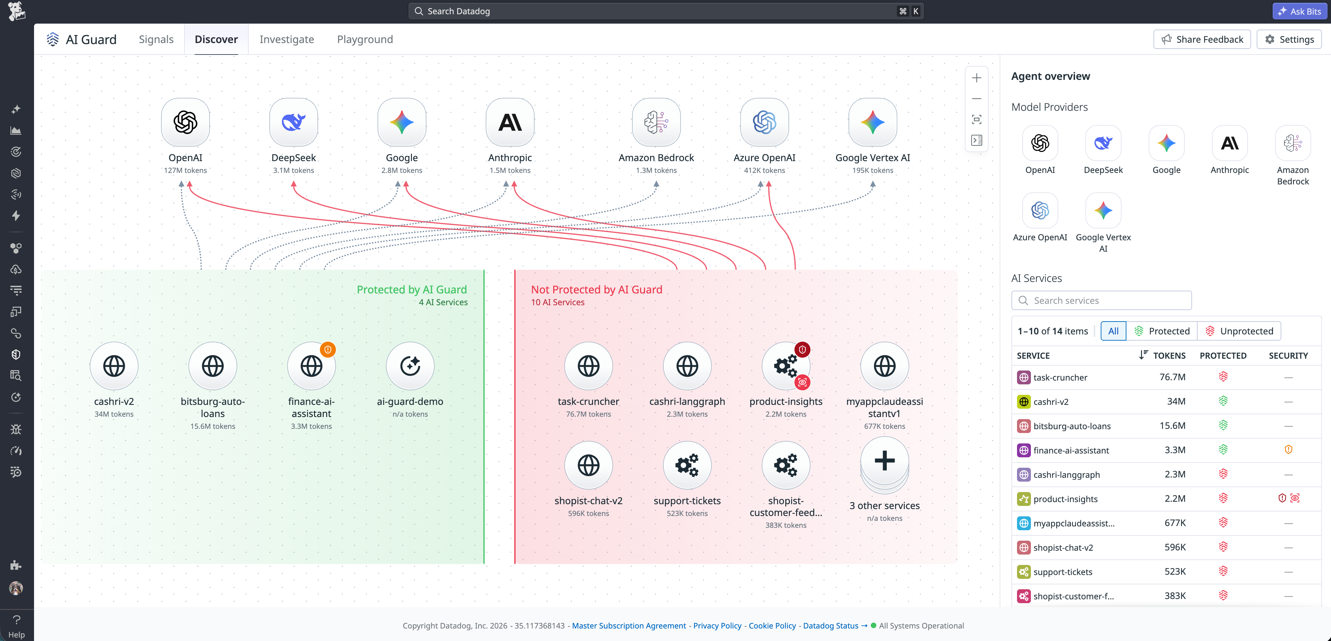1331x641 pixels.
Task: Click the Azure OpenAI node in graph
Action: point(764,123)
